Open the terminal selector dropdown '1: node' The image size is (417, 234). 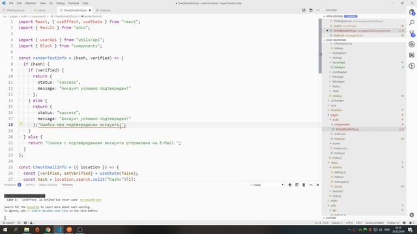[267, 185]
